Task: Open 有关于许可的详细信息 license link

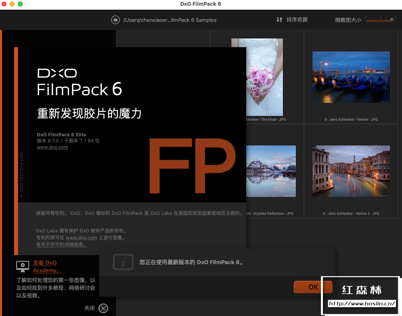Action: (62, 244)
